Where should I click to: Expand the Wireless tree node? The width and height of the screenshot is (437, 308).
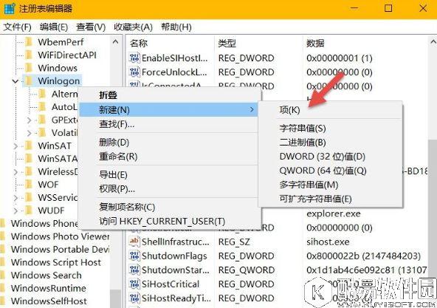[16, 172]
